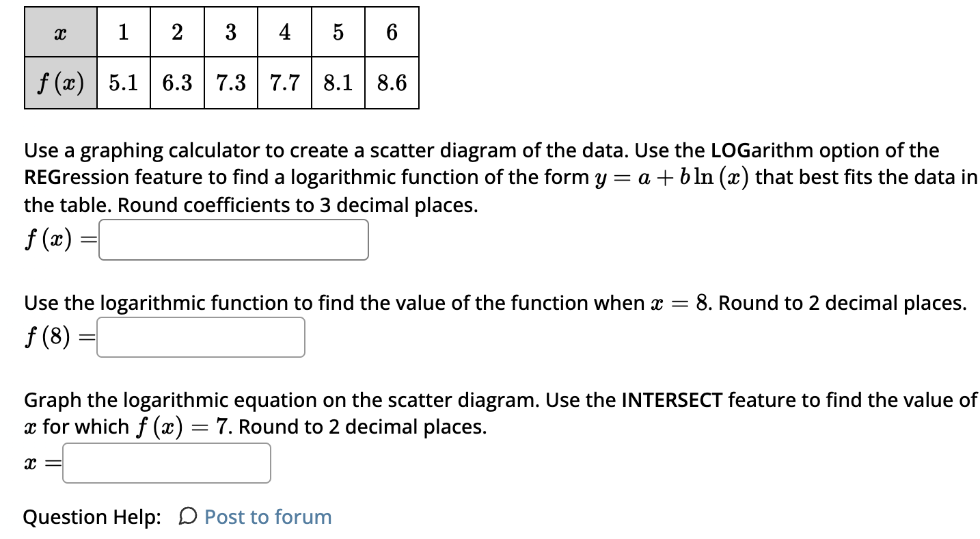Click the table cell containing 7.3
Image resolution: width=980 pixels, height=539 pixels.
[230, 83]
